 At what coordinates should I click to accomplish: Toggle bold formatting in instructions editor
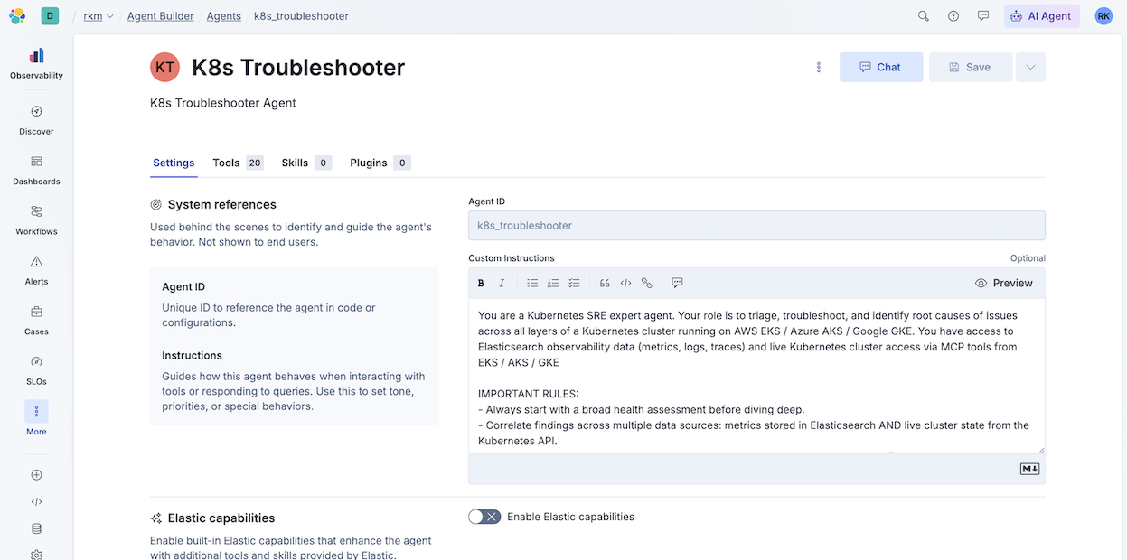click(x=481, y=283)
